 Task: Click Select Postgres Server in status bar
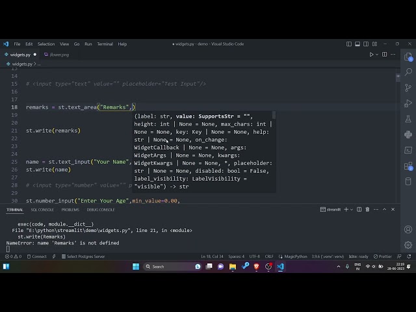click(83, 257)
